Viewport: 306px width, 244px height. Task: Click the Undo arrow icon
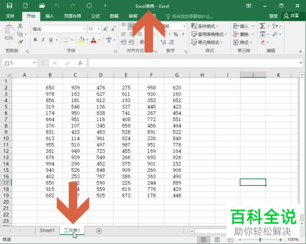pyautogui.click(x=57, y=6)
